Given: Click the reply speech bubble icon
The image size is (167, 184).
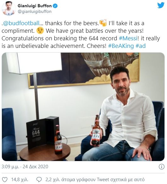Looking at the screenshot, I should tap(39, 180).
